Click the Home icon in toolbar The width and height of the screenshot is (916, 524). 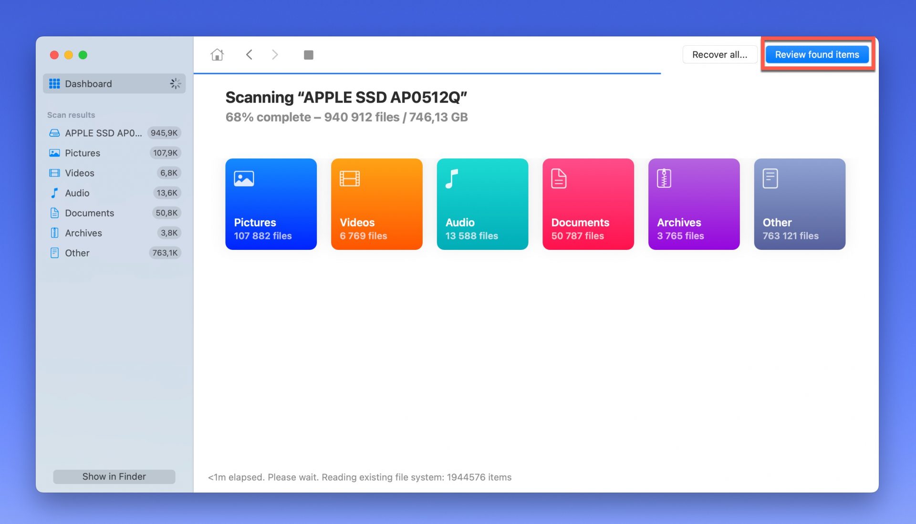click(217, 55)
